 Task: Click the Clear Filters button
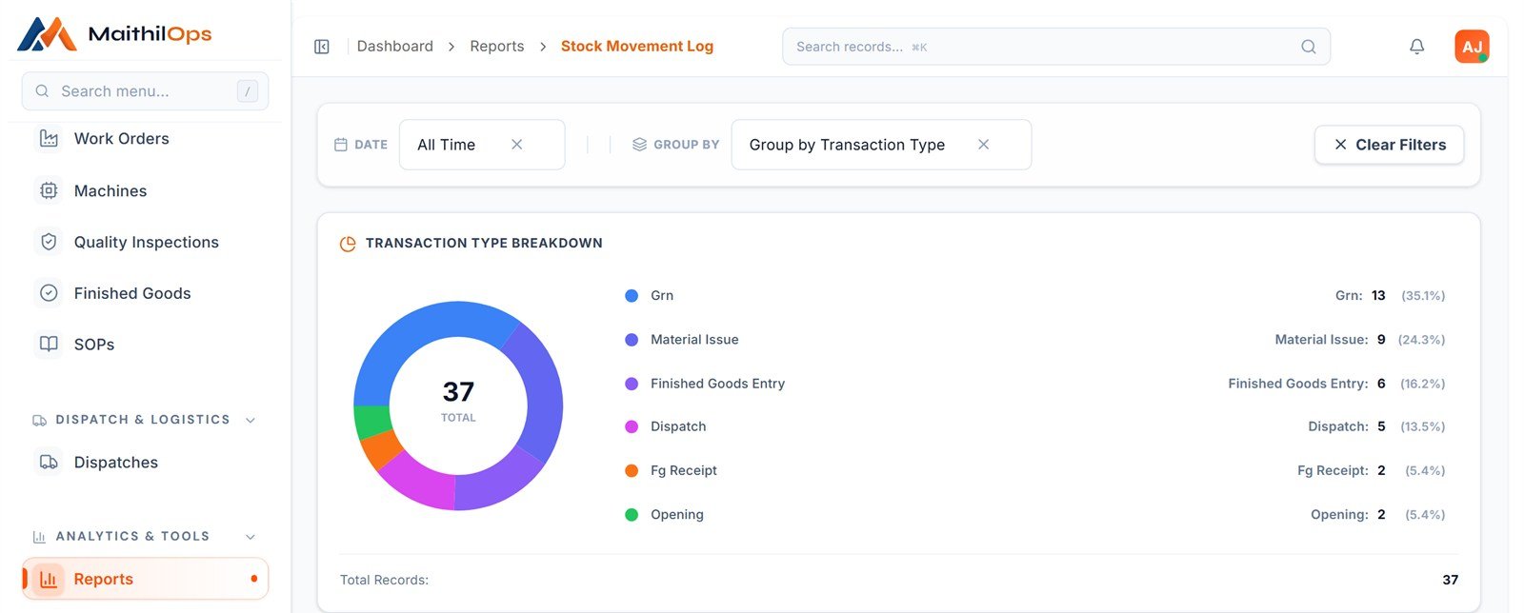(1389, 145)
